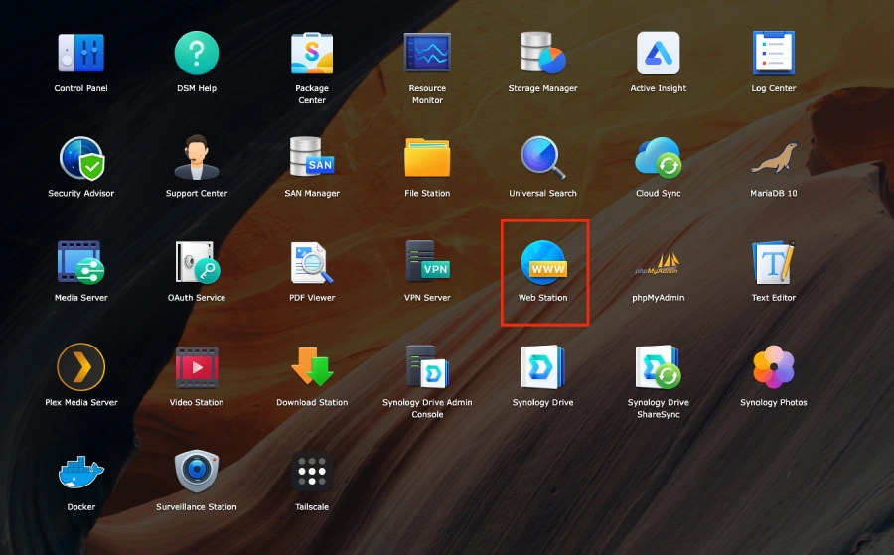Launch the Synology Drive app
Image resolution: width=894 pixels, height=555 pixels.
click(542, 367)
